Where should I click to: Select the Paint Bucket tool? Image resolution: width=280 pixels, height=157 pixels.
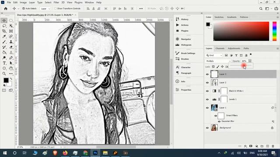click(4, 52)
